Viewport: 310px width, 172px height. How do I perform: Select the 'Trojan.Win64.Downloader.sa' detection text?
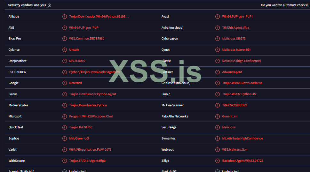[x=242, y=83]
